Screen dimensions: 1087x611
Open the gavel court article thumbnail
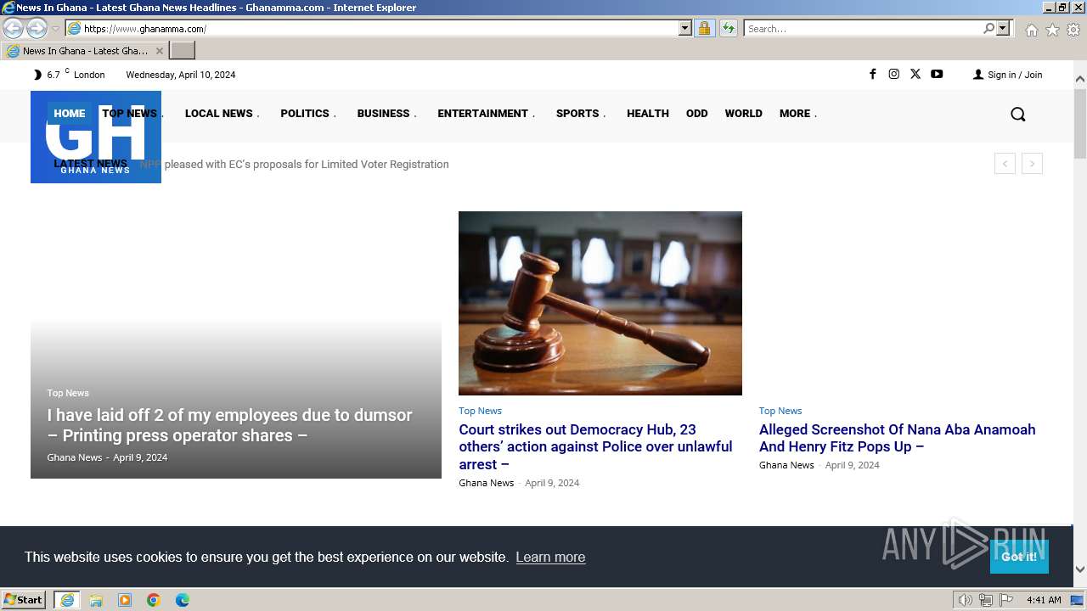coord(600,303)
